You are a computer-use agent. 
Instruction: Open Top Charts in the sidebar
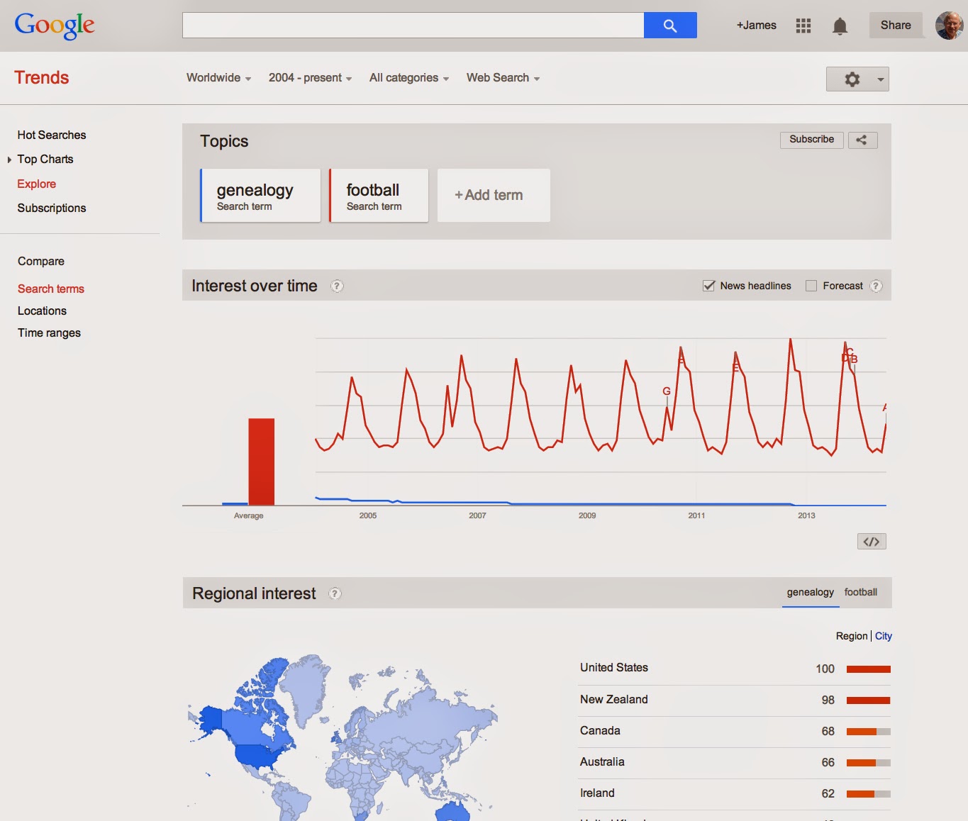coord(45,159)
